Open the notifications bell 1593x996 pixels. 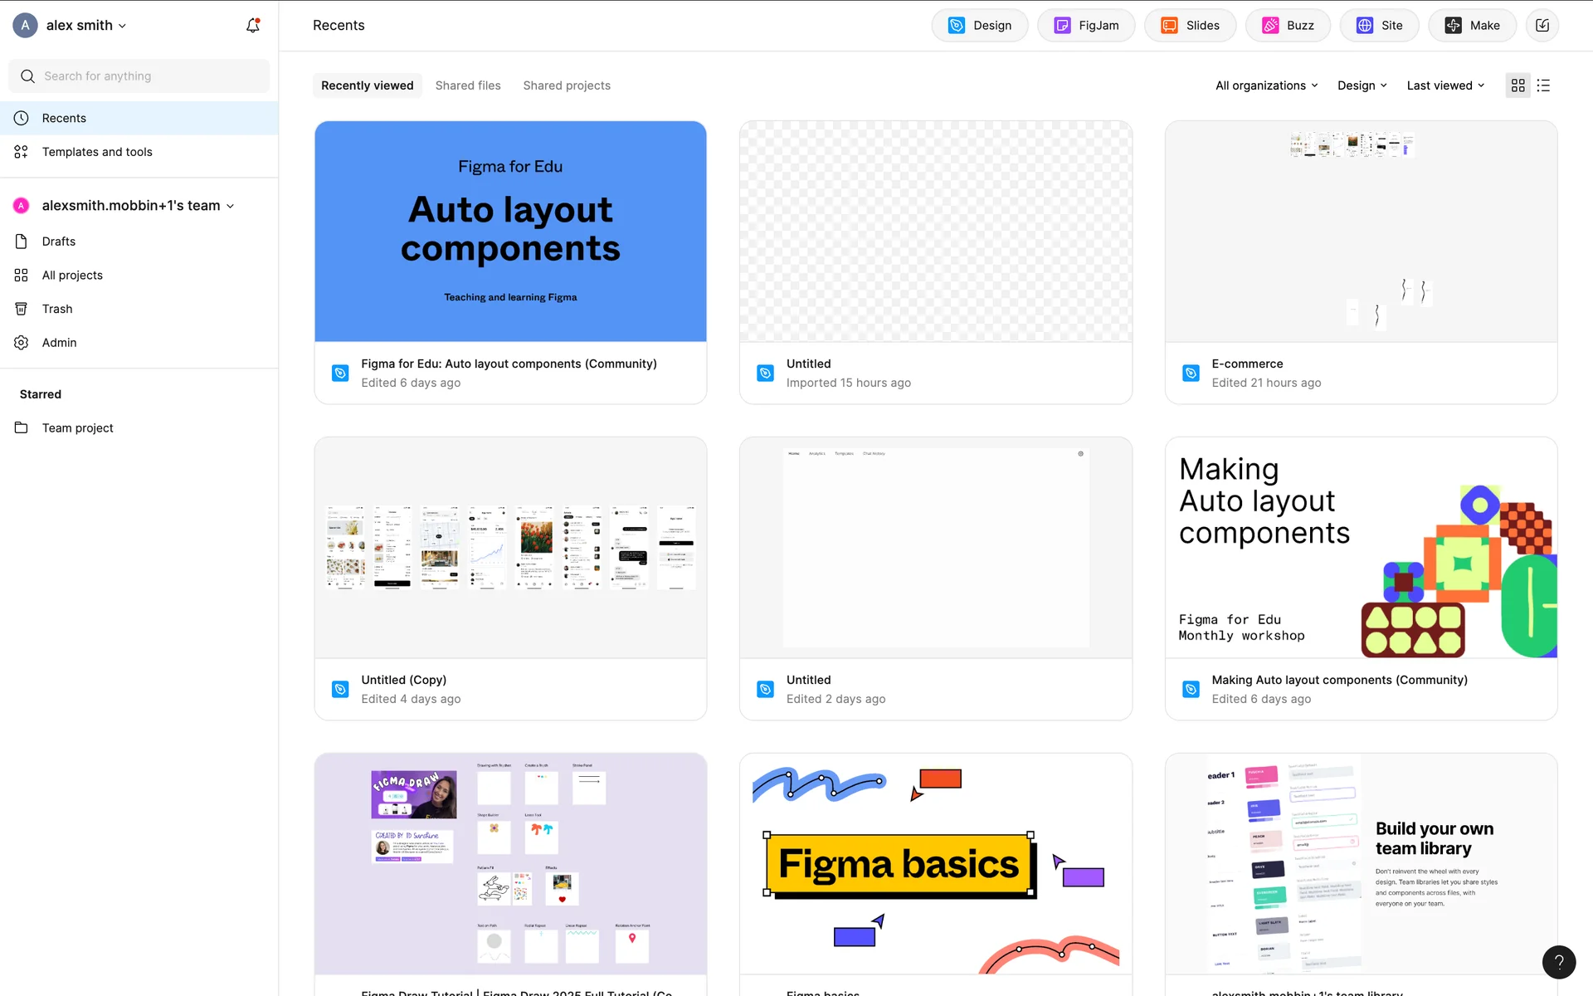click(x=253, y=26)
